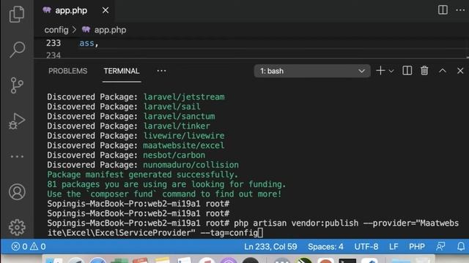Click laravel/sanctum package name
Image resolution: width=469 pixels, height=263 pixels.
[x=179, y=116]
